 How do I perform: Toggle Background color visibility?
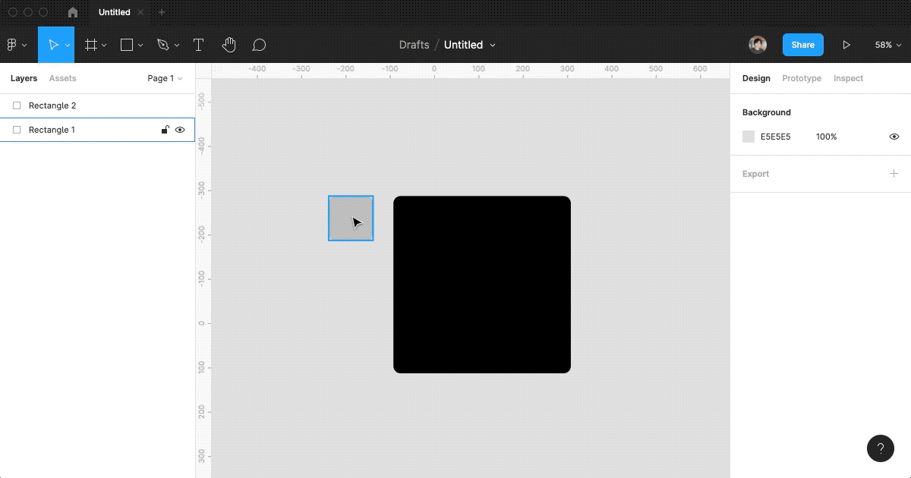894,137
